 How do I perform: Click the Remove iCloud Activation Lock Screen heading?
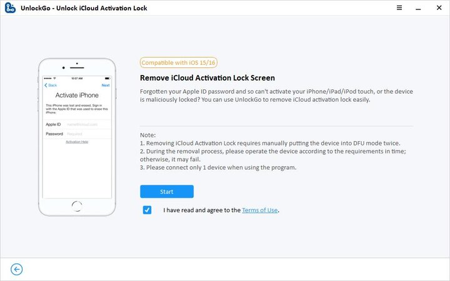click(x=208, y=78)
